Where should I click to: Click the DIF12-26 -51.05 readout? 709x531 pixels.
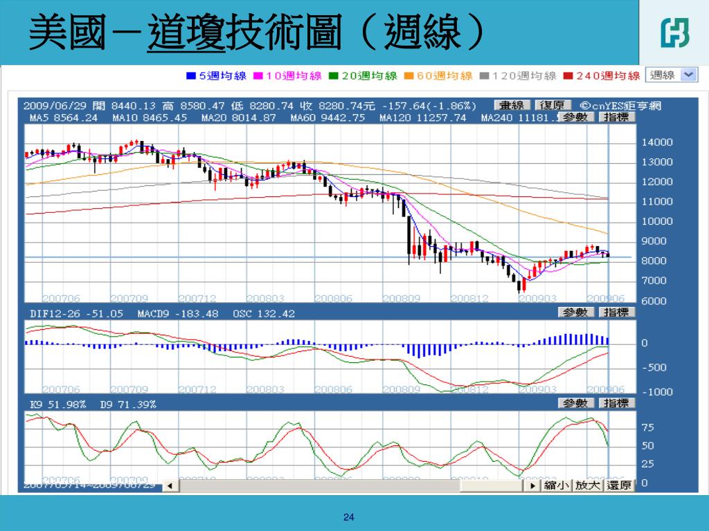pyautogui.click(x=76, y=313)
